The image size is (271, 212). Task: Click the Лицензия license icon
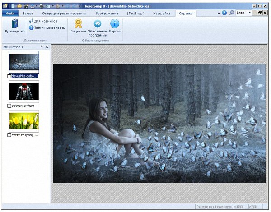pyautogui.click(x=78, y=26)
